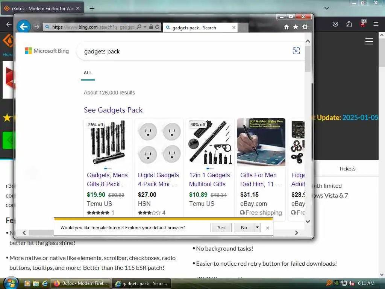The height and width of the screenshot is (289, 385).
Task: Open Bing visual search camera icon
Action: click(296, 51)
